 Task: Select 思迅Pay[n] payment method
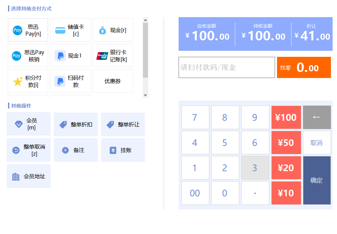click(x=28, y=30)
